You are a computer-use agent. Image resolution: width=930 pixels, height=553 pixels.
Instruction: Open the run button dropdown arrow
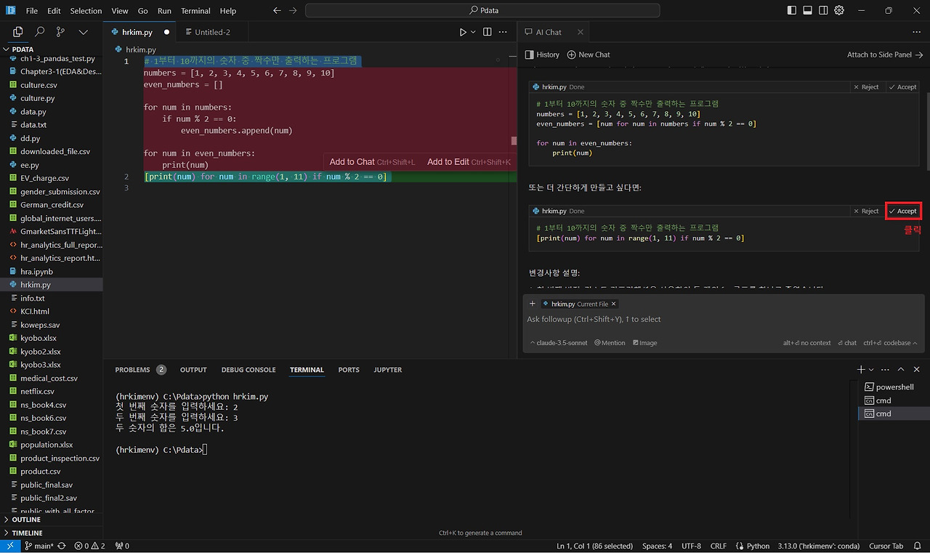(x=473, y=32)
